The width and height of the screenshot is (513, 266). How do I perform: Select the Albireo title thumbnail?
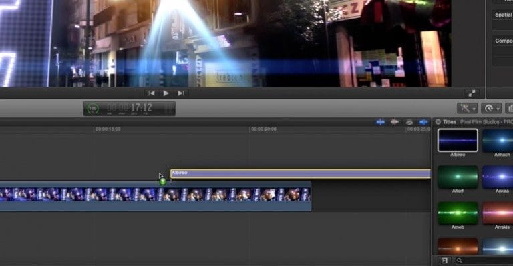[x=458, y=141]
